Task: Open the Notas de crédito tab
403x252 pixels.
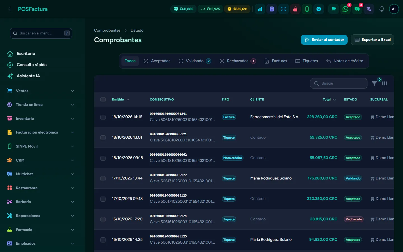Action: coord(345,61)
